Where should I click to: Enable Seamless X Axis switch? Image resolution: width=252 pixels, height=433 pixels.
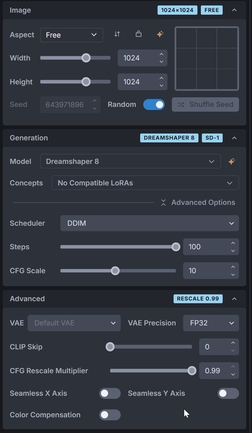110,393
